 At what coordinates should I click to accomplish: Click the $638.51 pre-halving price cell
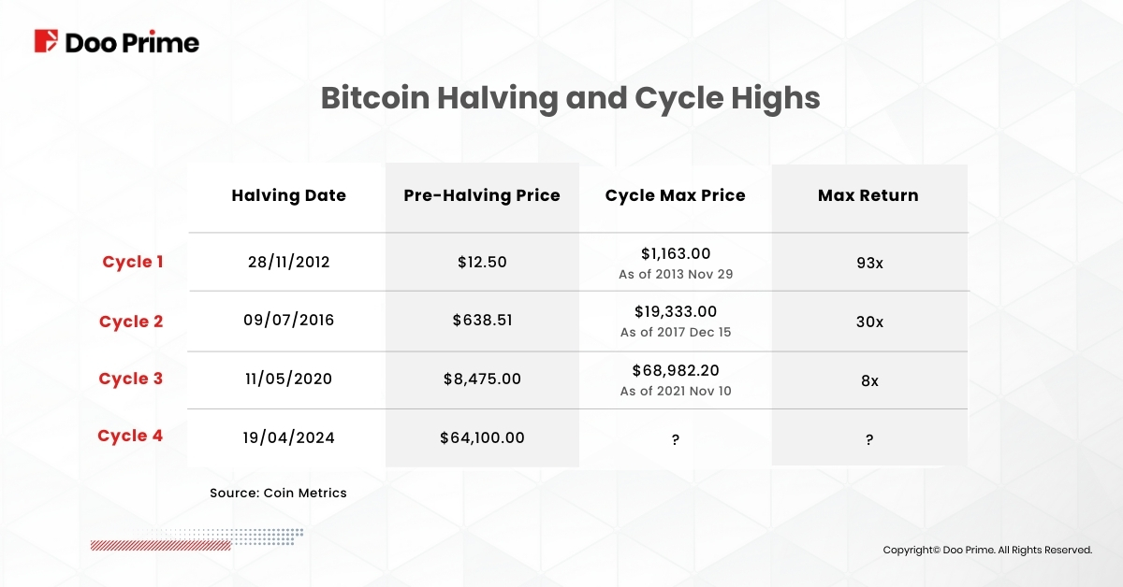[x=482, y=321]
